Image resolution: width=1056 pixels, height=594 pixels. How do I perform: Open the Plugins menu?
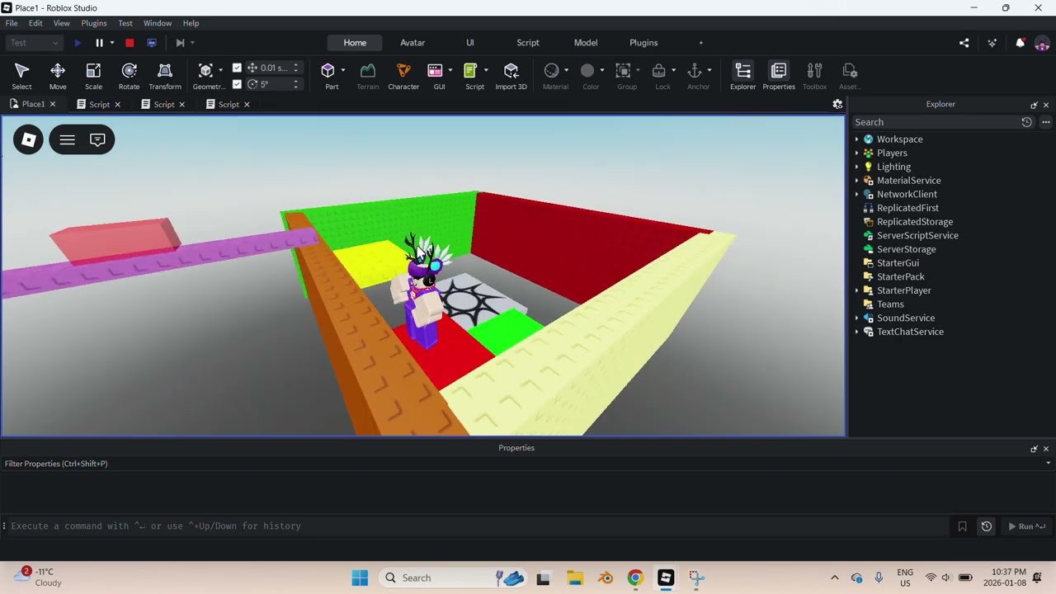(x=93, y=23)
